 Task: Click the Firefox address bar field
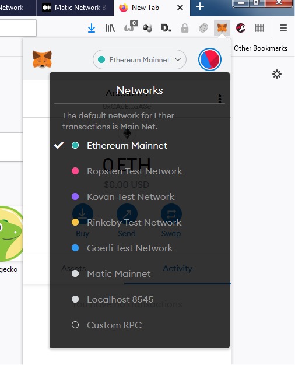[x=18, y=28]
